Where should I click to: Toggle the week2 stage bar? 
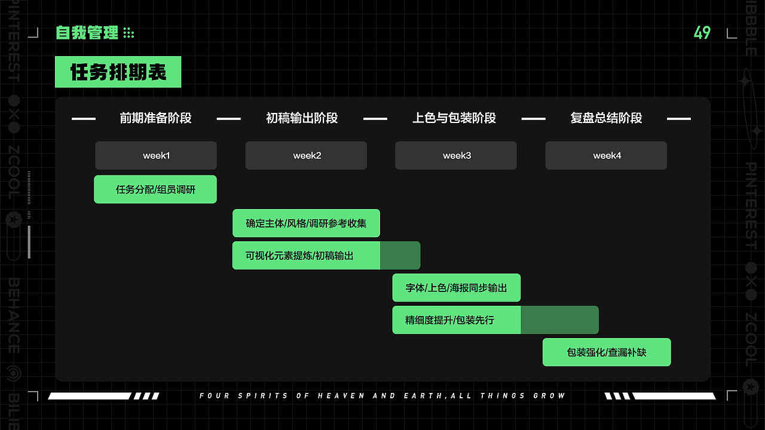pos(306,155)
